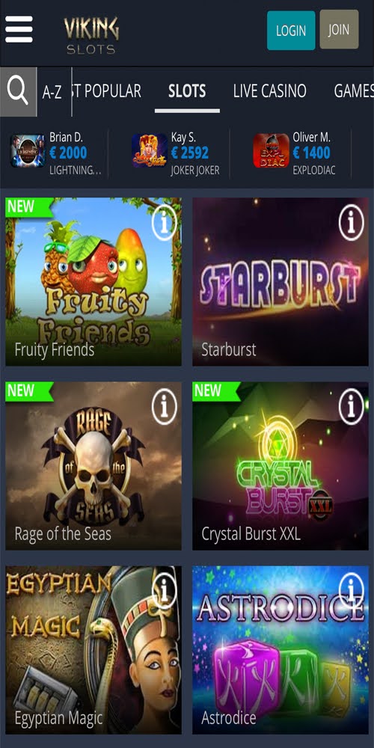The width and height of the screenshot is (374, 748).
Task: Select the Slots tab
Action: [187, 91]
